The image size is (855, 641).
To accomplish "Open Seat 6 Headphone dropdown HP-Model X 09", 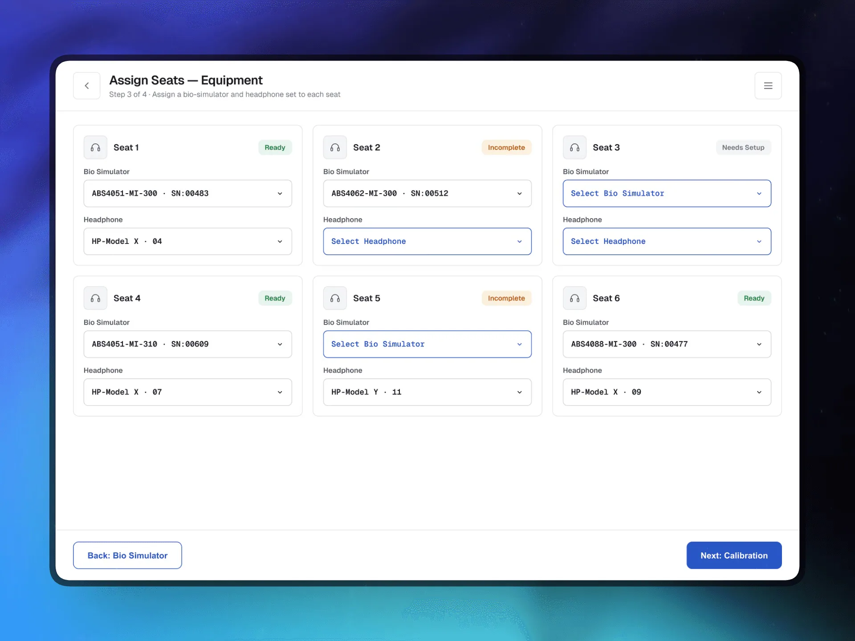I will click(667, 392).
